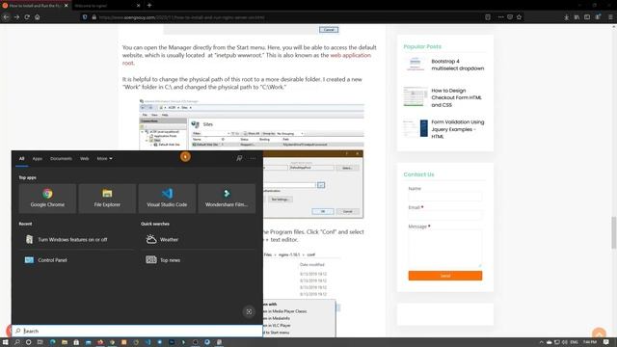
Task: Select Apps tab in search panel
Action: pyautogui.click(x=37, y=158)
